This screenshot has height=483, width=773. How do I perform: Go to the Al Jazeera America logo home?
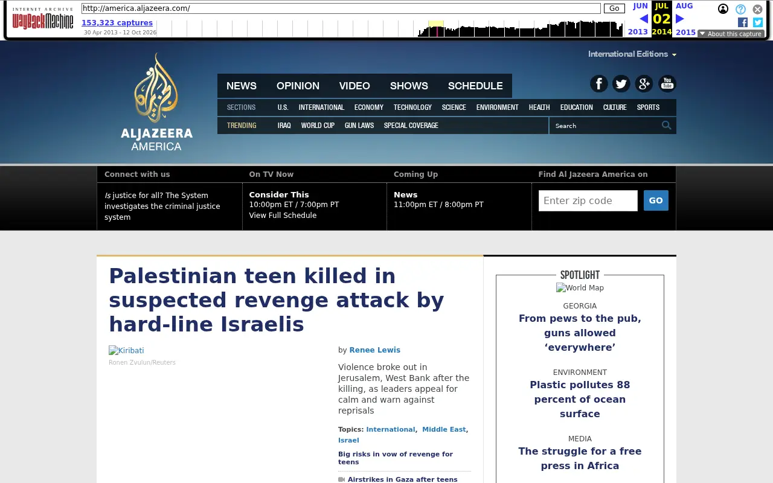tap(156, 101)
